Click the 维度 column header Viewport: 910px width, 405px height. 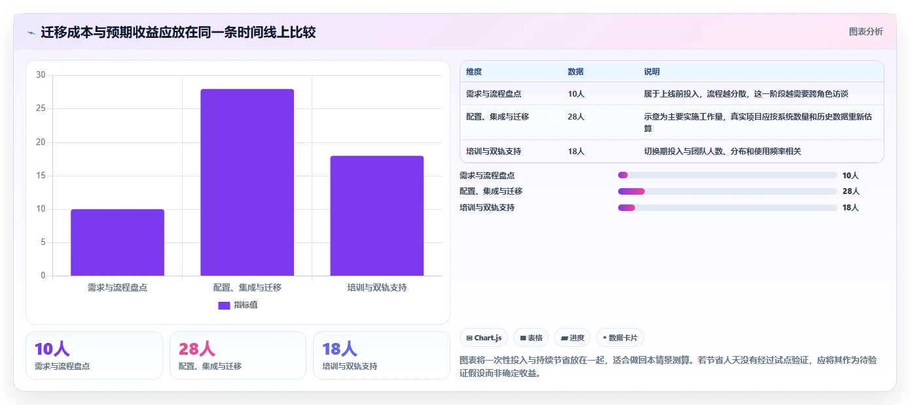[474, 72]
